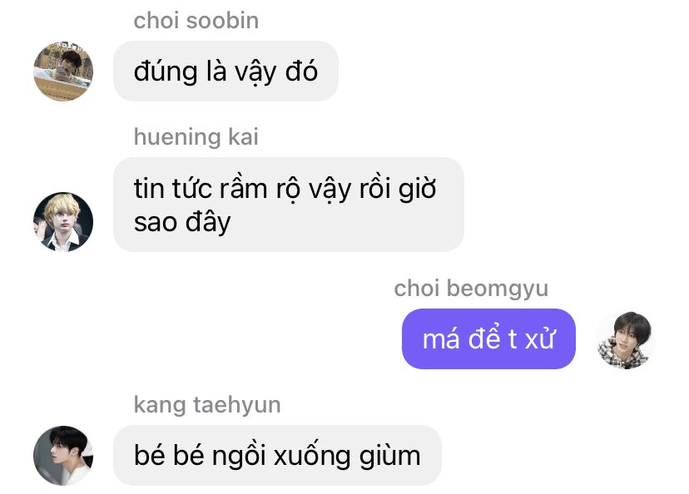The image size is (689, 494).
Task: Tap kang taehyun's profile picture
Action: pyautogui.click(x=63, y=456)
